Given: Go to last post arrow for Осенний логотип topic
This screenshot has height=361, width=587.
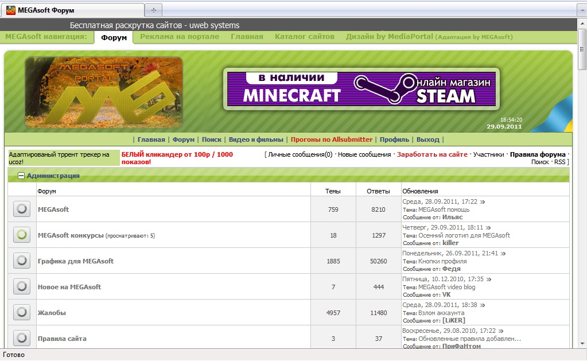Looking at the screenshot, I should coord(488,228).
